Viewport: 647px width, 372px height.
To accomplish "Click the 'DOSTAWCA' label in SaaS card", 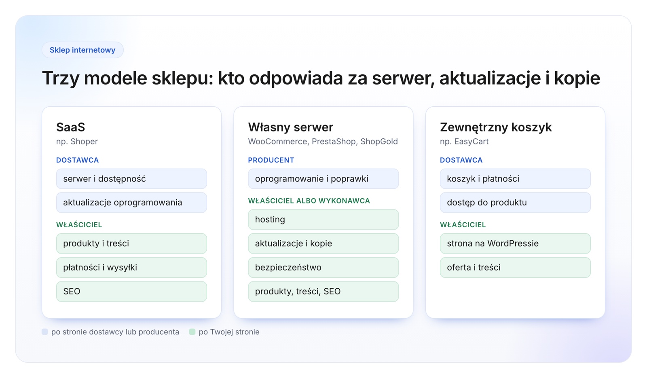I will [x=77, y=160].
